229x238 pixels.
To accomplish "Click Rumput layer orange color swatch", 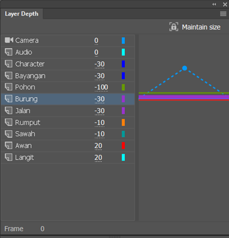I will pos(123,122).
